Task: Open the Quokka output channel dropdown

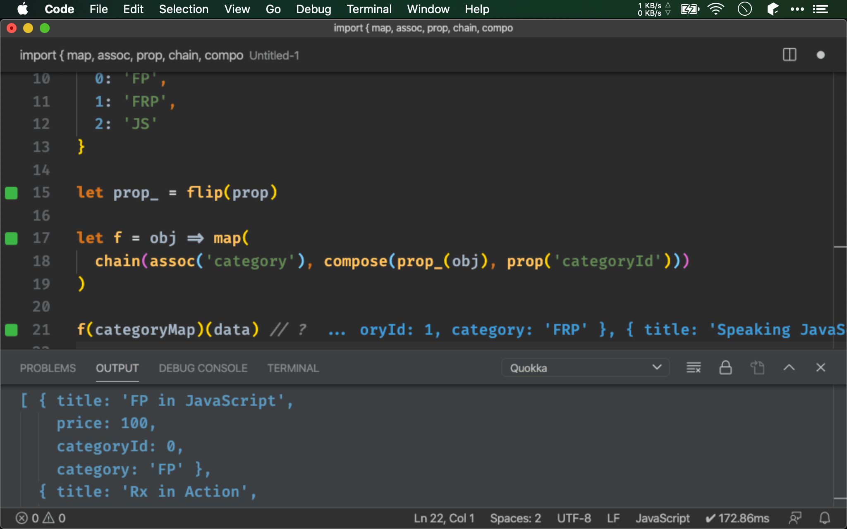Action: pyautogui.click(x=585, y=368)
